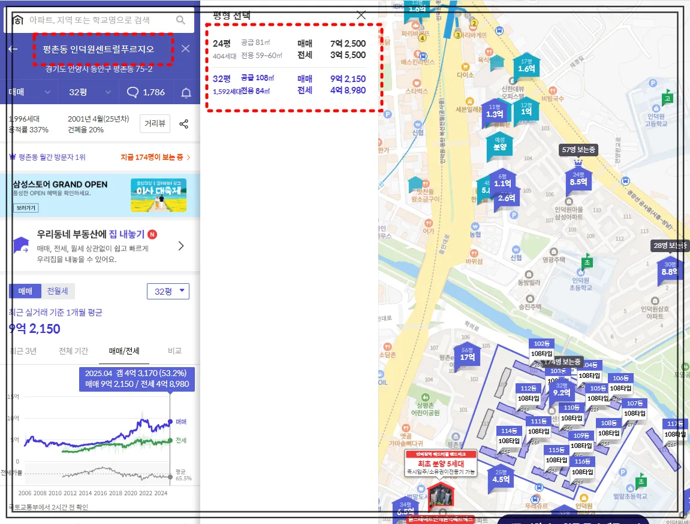The image size is (690, 524).
Task: Open the notification bell icon
Action: tap(186, 92)
